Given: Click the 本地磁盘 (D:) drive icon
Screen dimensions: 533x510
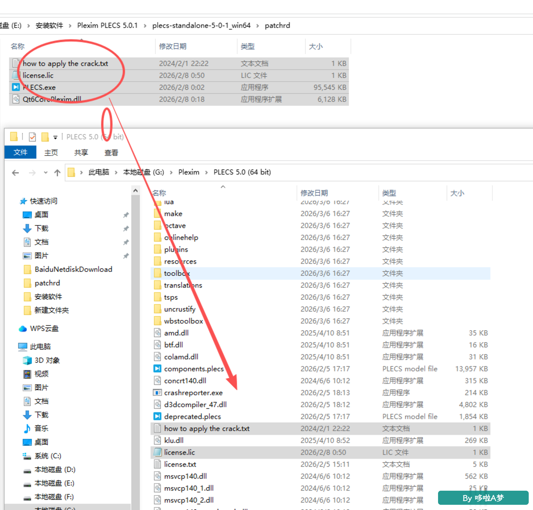Looking at the screenshot, I should point(27,470).
